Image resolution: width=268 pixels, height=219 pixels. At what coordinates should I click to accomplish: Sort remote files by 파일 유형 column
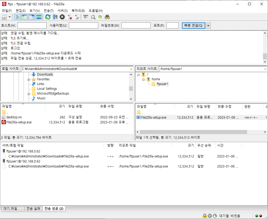pyautogui.click(x=205, y=107)
